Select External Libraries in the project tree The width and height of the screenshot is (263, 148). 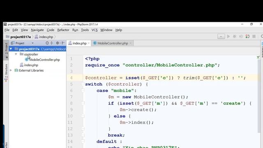point(31,70)
